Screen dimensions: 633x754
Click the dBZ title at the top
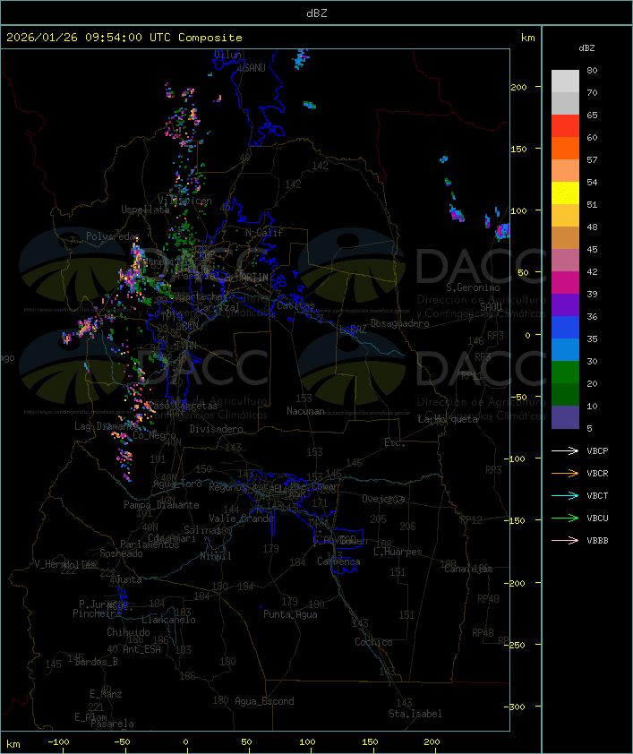point(316,13)
